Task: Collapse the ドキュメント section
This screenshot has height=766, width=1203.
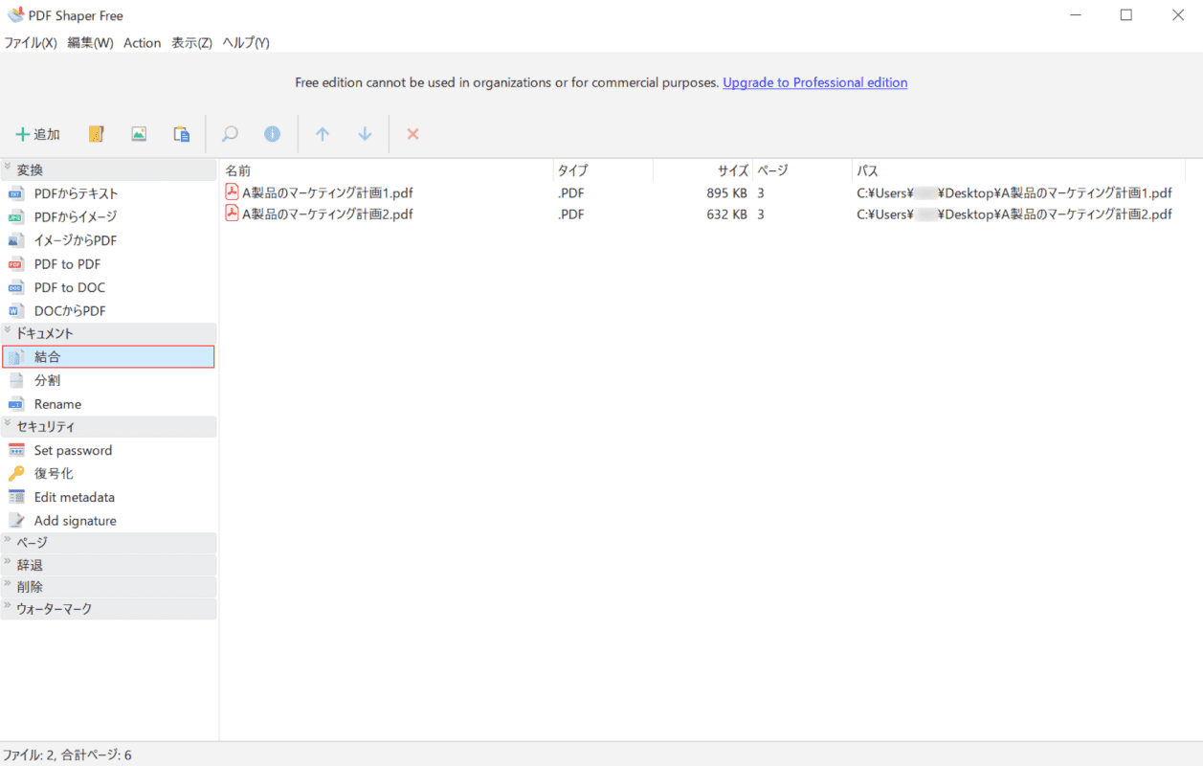Action: (x=109, y=333)
